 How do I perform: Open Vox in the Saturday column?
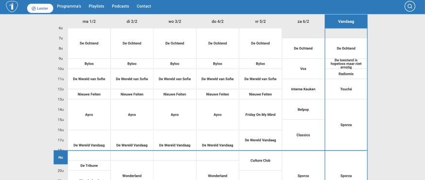tap(303, 69)
